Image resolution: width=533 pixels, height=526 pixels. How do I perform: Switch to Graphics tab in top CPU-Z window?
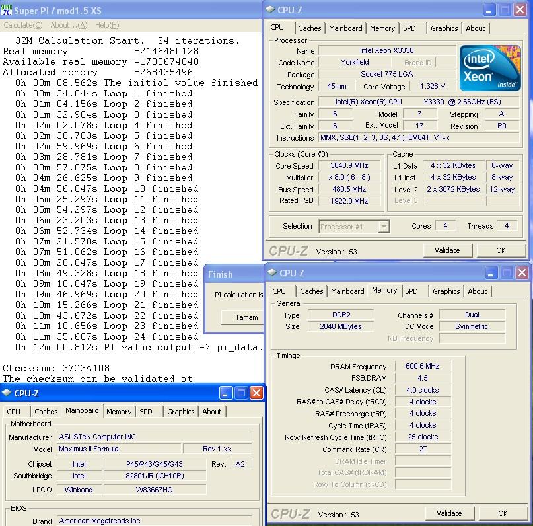[x=444, y=28]
